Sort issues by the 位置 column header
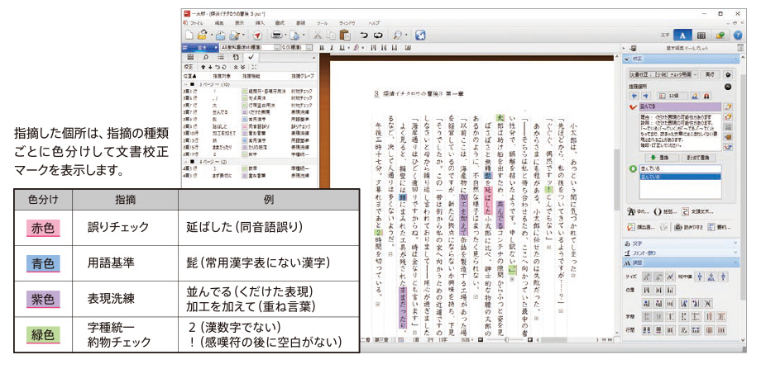The width and height of the screenshot is (761, 369). tap(190, 76)
